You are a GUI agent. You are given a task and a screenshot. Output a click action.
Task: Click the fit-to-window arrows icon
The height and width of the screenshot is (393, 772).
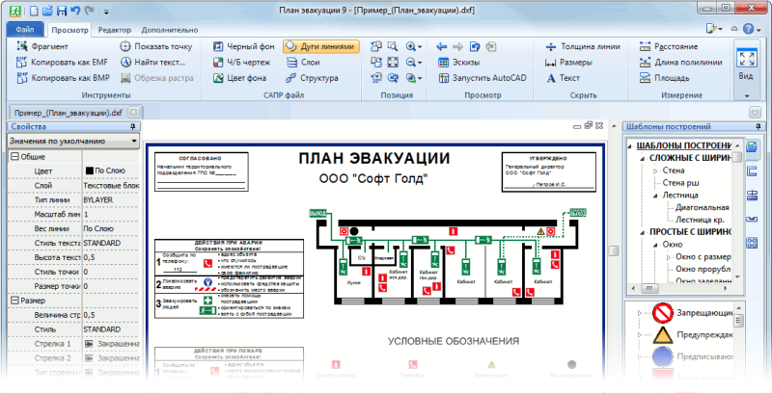click(393, 62)
